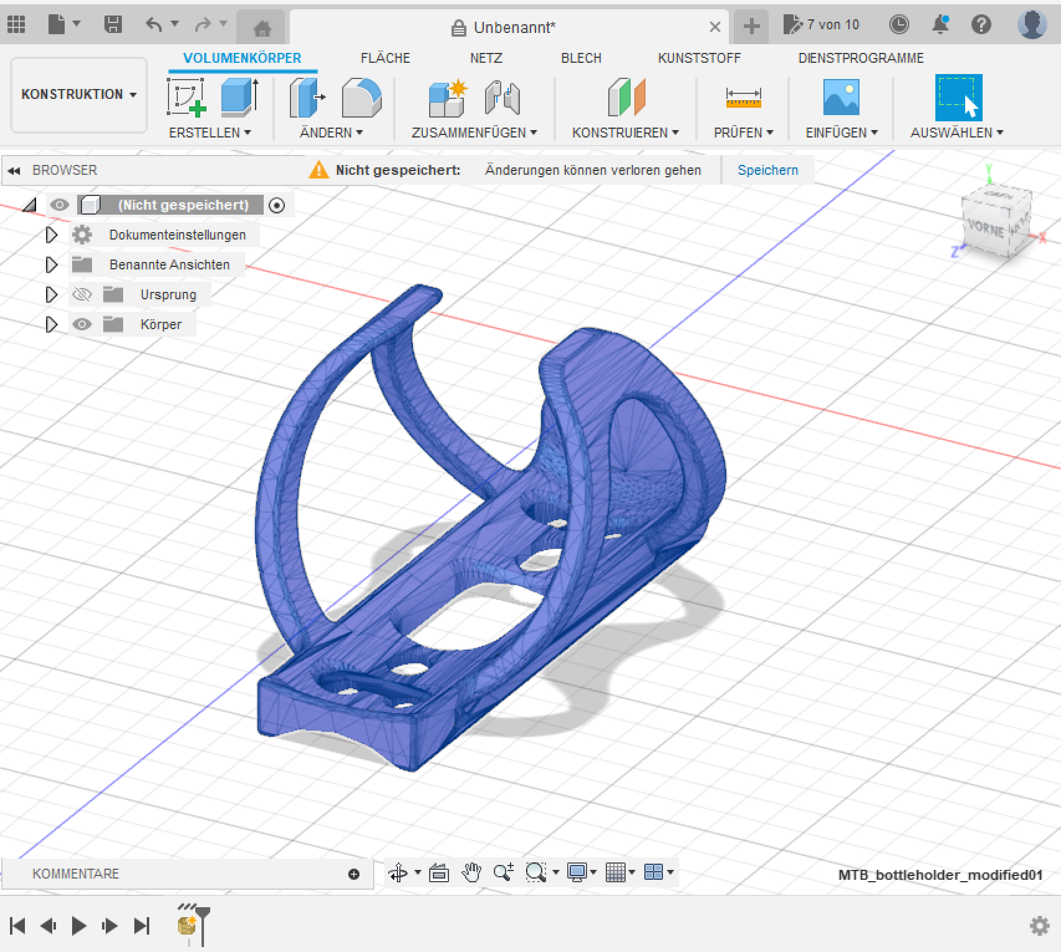Select the Fillet tool
Screen dimensions: 1061x952
(x=361, y=98)
